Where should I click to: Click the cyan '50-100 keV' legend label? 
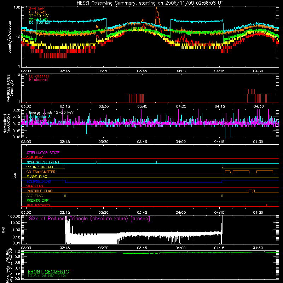pyautogui.click(x=40, y=23)
